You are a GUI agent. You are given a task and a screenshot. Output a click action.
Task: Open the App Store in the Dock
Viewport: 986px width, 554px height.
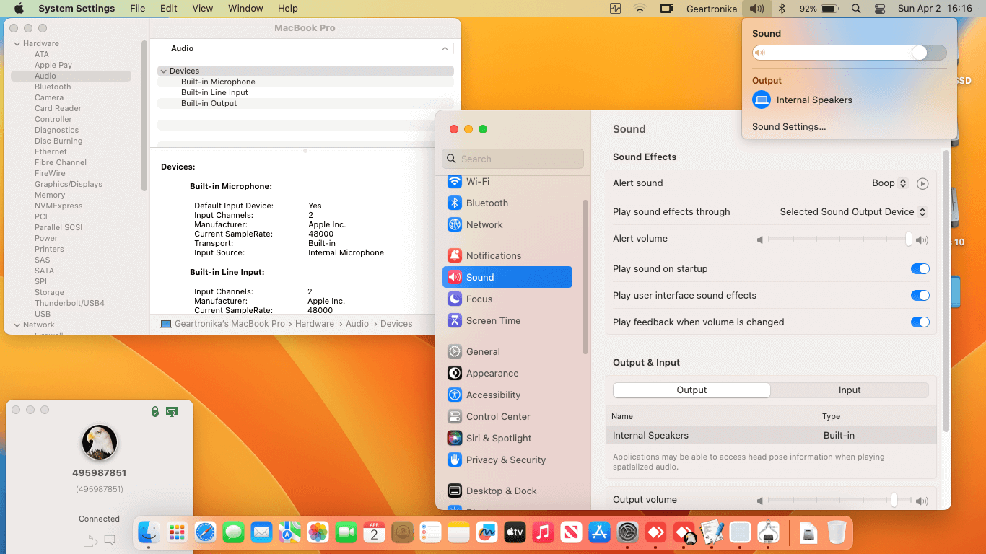click(599, 533)
